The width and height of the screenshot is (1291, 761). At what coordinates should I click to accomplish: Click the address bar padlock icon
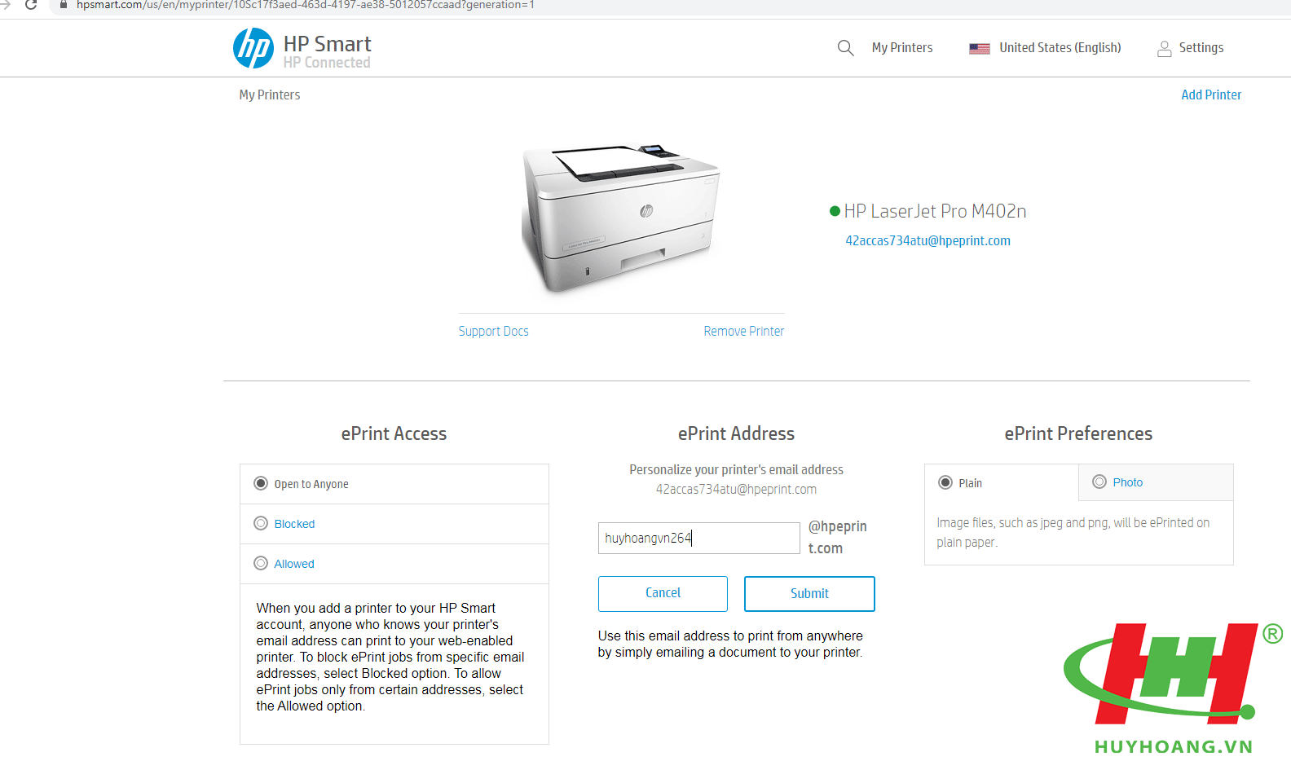(x=64, y=5)
